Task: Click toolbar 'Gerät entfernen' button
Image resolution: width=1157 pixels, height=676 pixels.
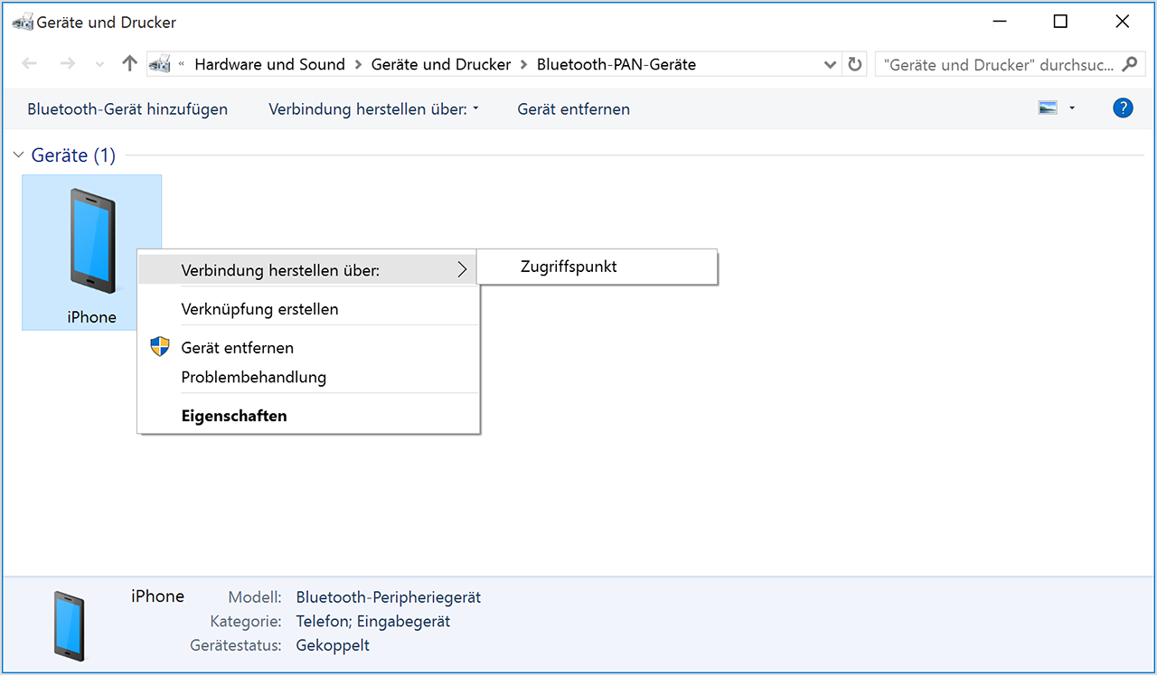Action: coord(574,109)
